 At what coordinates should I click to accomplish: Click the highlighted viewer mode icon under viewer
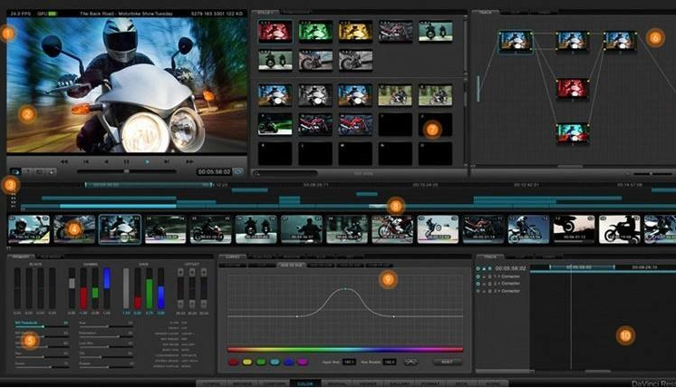pos(15,171)
